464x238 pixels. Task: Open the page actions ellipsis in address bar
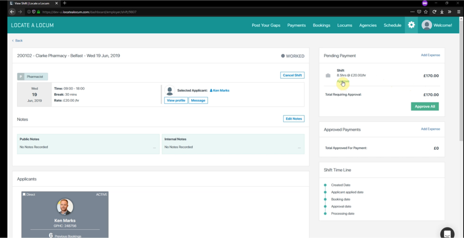tap(412, 12)
